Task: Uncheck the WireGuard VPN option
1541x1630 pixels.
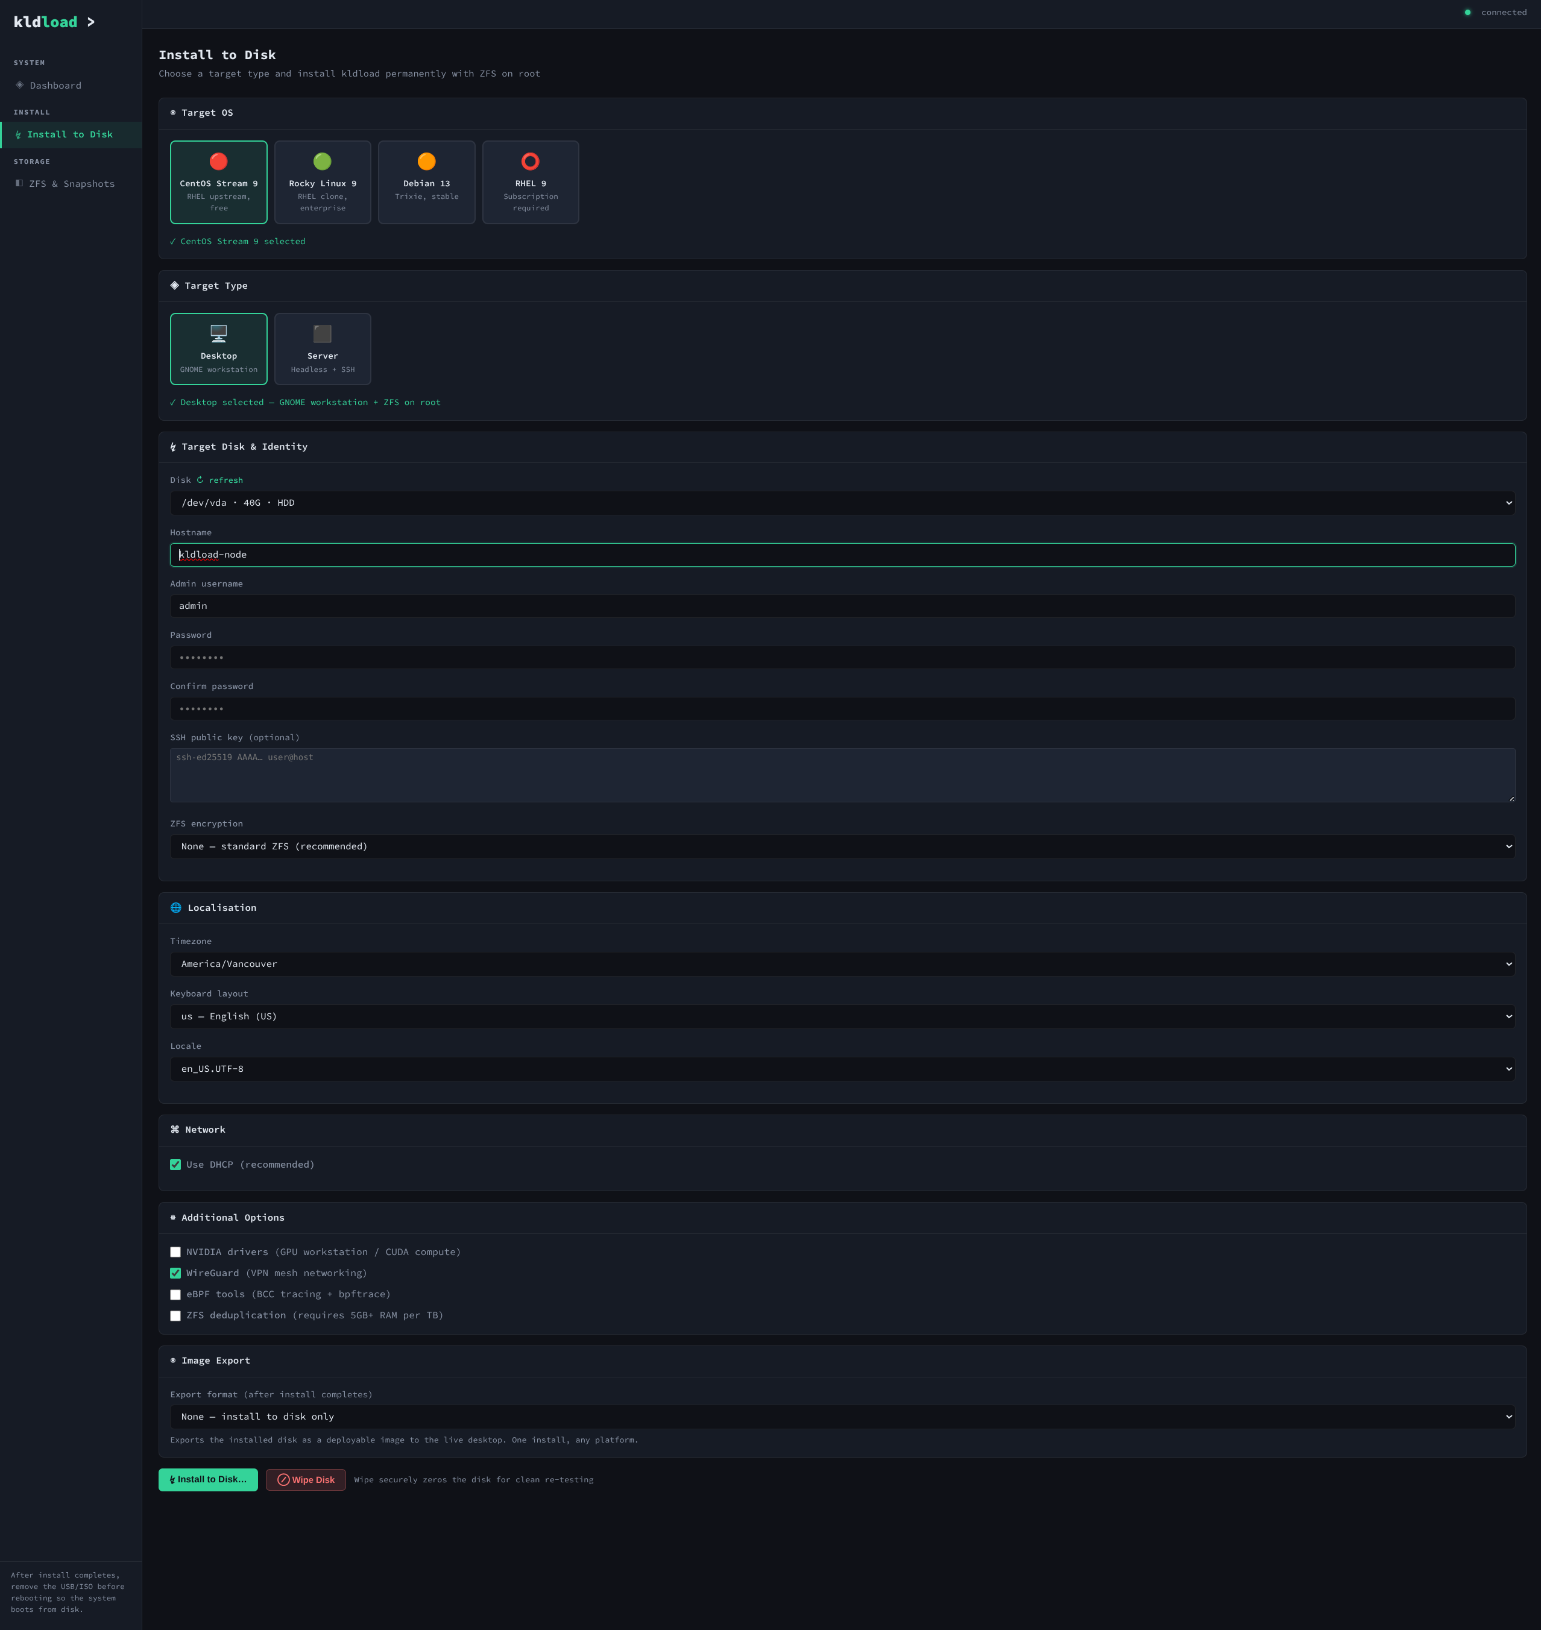Action: [x=175, y=1273]
